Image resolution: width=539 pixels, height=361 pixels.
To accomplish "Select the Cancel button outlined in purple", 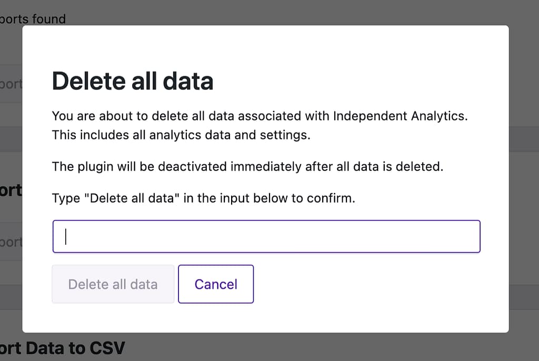I will point(216,284).
